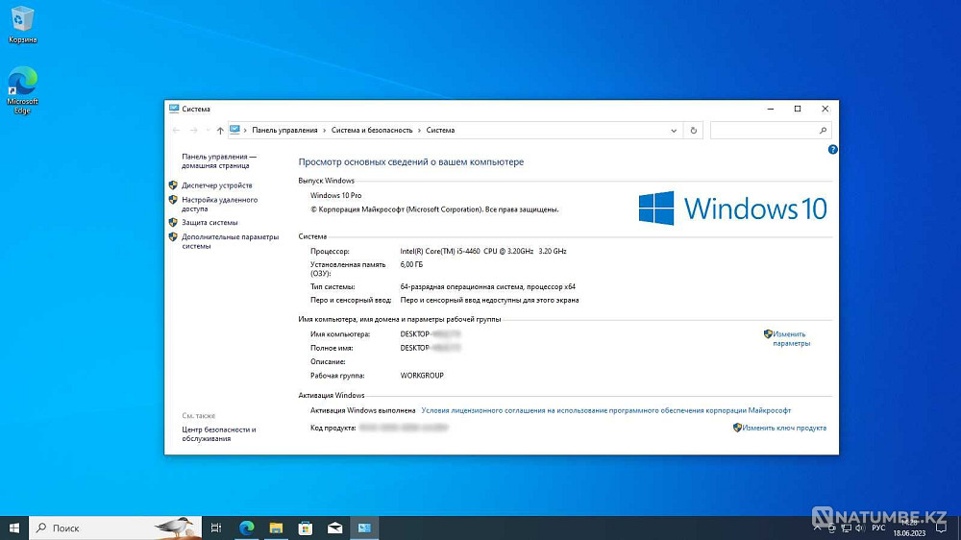Click the Intel Core i5-4460 processor value
The image size is (961, 540).
click(483, 252)
